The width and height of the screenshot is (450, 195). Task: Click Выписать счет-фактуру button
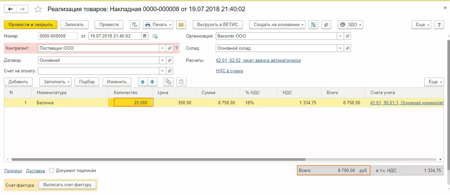tap(67, 185)
